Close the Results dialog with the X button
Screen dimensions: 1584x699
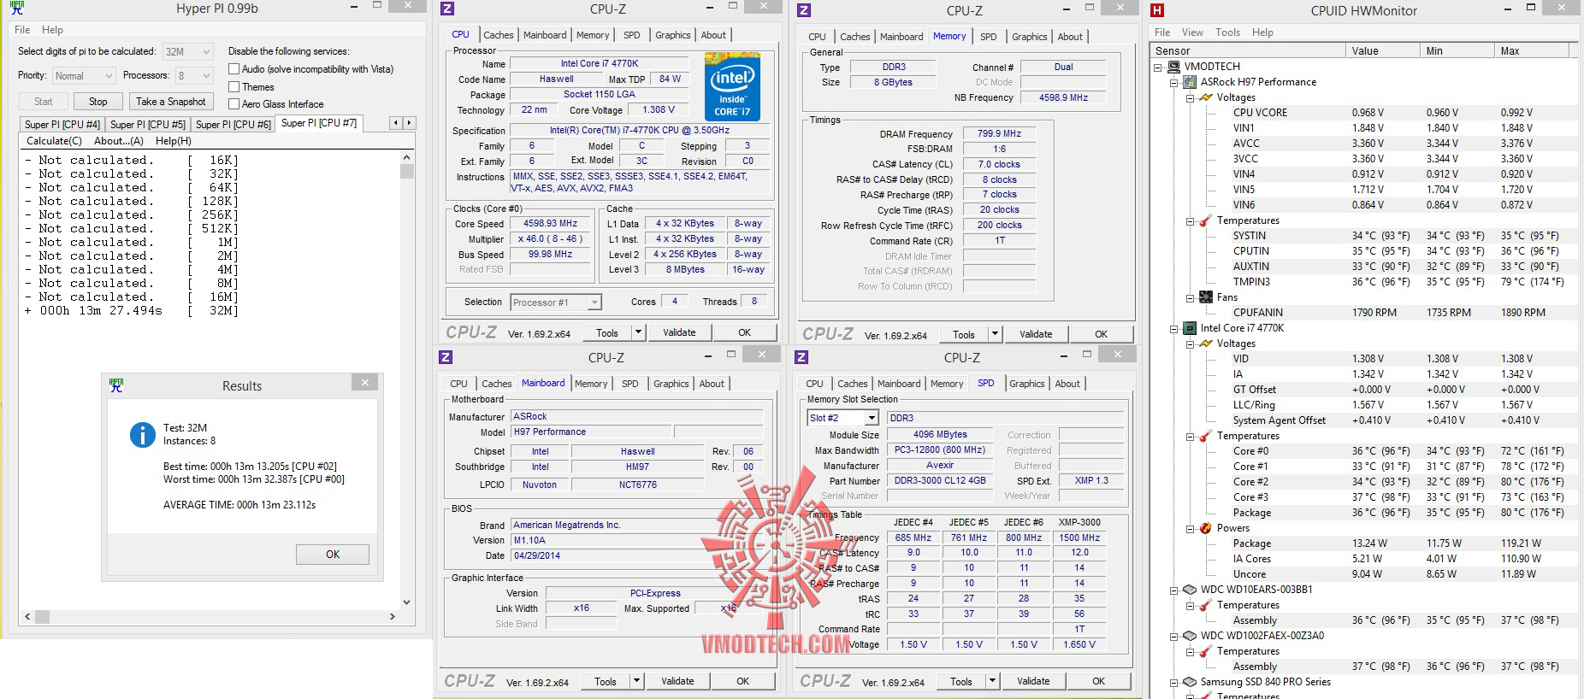point(365,383)
